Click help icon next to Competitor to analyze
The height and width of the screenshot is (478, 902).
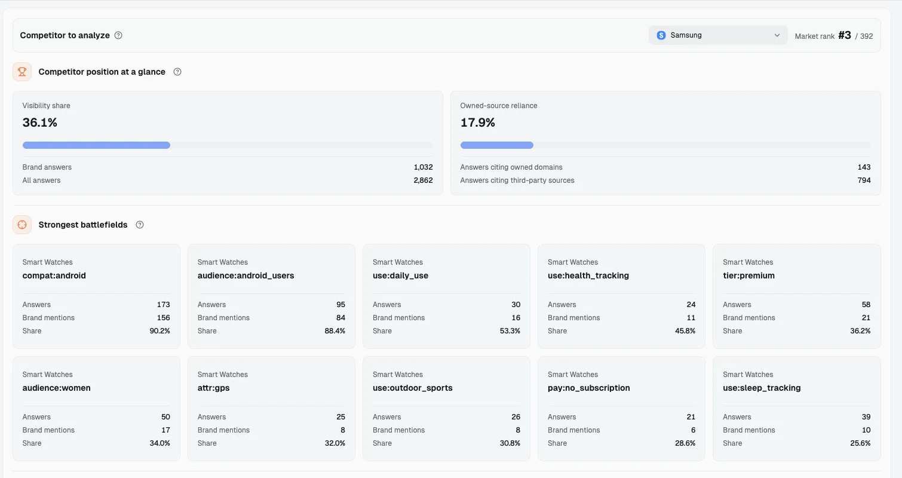click(118, 35)
